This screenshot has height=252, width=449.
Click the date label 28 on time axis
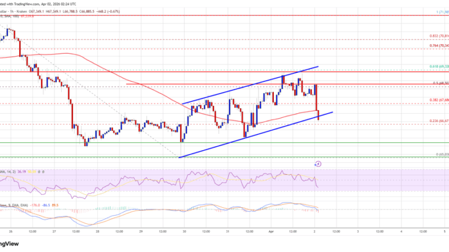coord(98,231)
